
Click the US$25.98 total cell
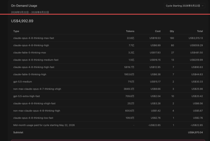click(x=197, y=89)
